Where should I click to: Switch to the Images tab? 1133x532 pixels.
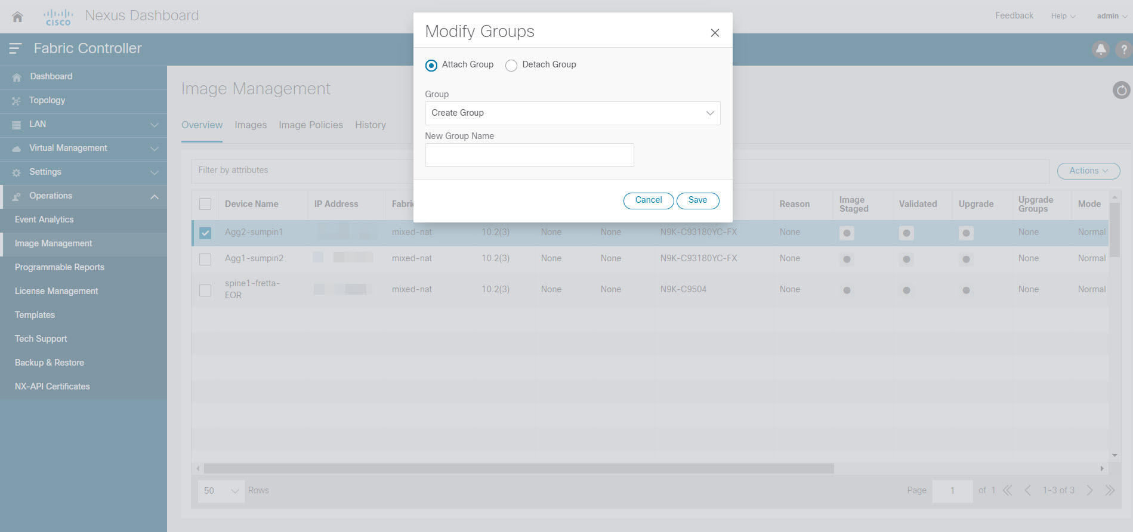251,125
